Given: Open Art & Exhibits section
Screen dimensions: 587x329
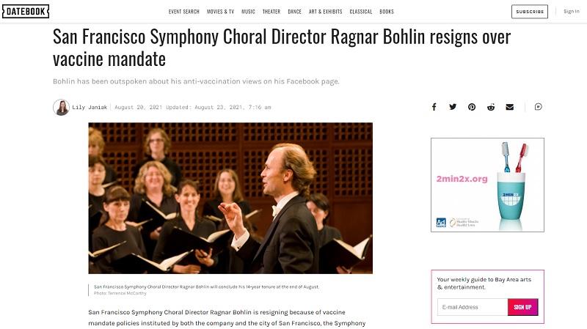Looking at the screenshot, I should tap(325, 12).
